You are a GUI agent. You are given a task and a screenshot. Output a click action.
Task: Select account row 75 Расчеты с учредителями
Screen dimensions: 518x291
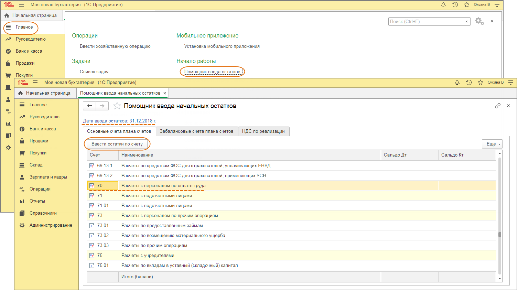(x=291, y=256)
